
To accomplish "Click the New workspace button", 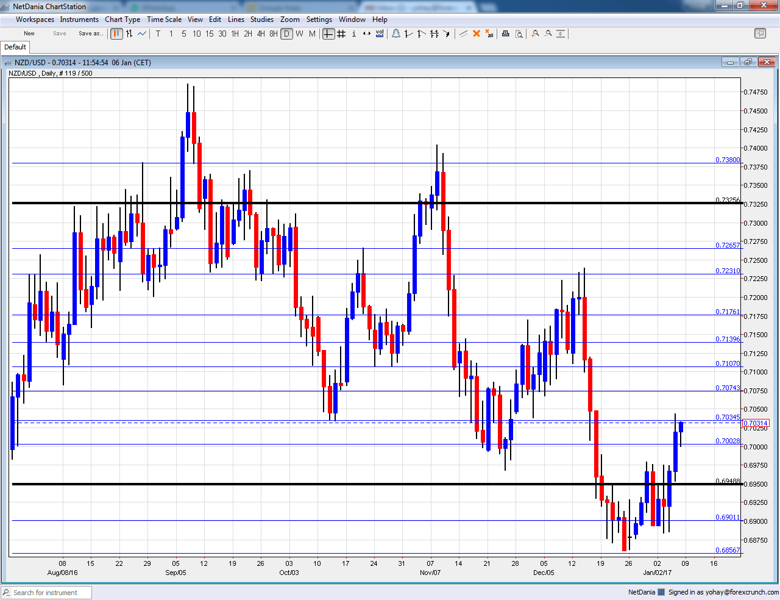I will [29, 34].
